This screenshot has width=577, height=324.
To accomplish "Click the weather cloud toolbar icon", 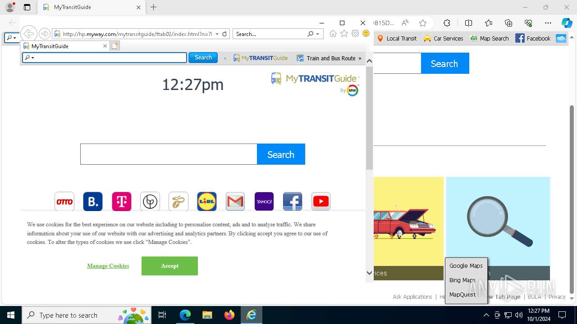I will pos(561,38).
